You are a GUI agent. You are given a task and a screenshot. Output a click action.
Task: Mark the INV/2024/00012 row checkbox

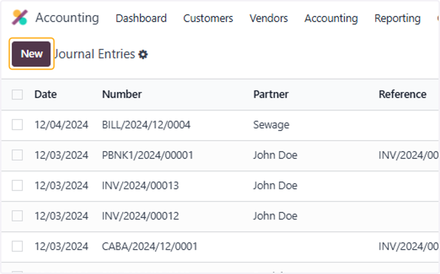point(17,216)
